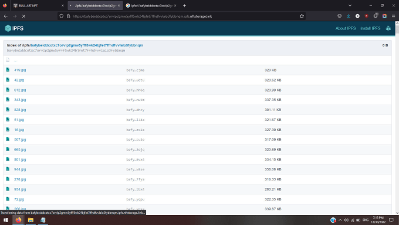Go to parent directory '..' link
The width and height of the screenshot is (399, 225).
point(15,61)
